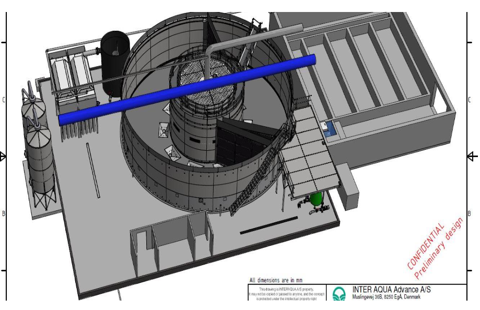
Task: Select the front storage silo
Action: point(41,161)
